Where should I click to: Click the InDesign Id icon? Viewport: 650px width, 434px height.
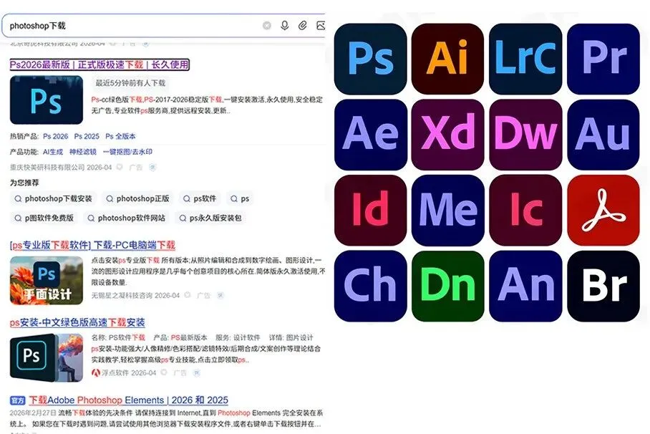371,210
